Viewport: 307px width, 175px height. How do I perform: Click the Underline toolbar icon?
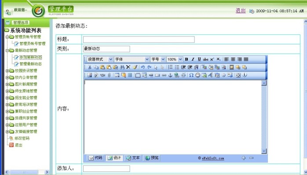(199, 59)
